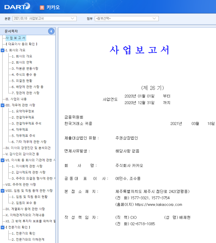Open the 본문 report selection dropdown
Viewport: 216px width, 243px height.
click(x=44, y=18)
